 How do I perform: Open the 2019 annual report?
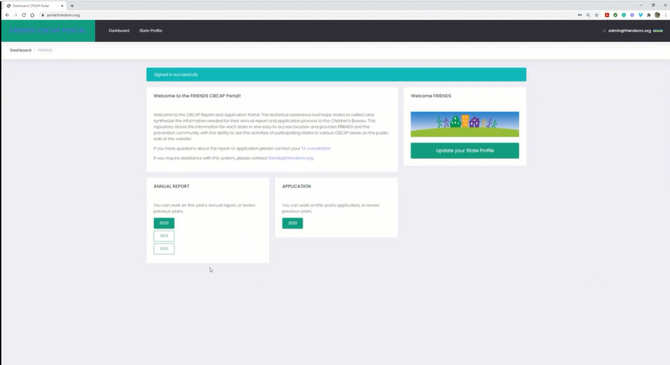[x=164, y=236]
